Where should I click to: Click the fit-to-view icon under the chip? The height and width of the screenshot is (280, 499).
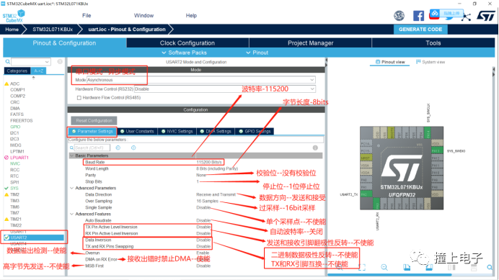coord(362,267)
